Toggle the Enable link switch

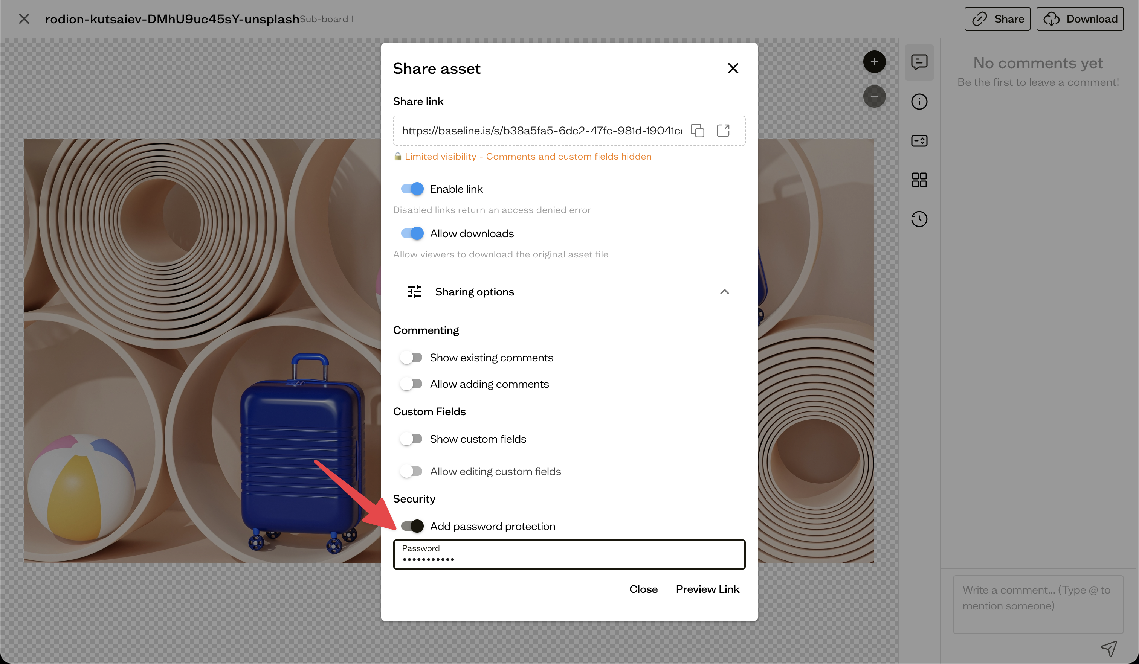[412, 189]
